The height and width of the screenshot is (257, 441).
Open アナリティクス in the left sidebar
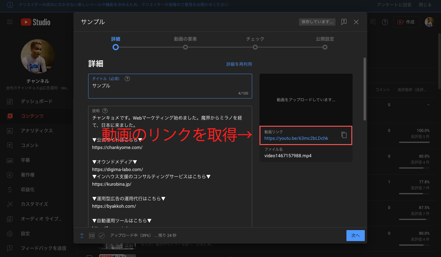pyautogui.click(x=37, y=131)
